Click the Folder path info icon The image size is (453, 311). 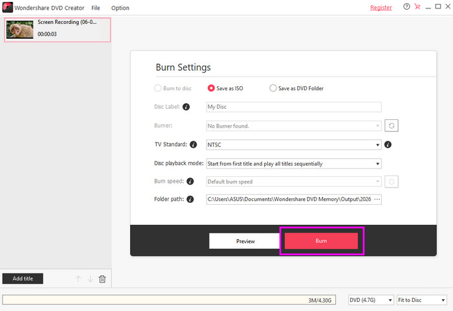click(190, 200)
